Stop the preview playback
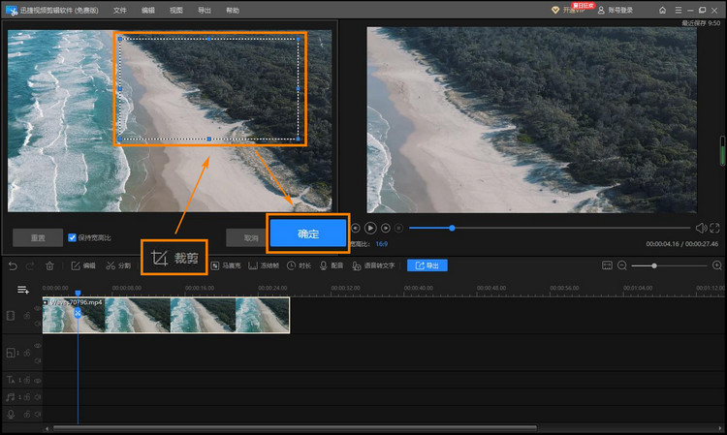 click(x=398, y=228)
